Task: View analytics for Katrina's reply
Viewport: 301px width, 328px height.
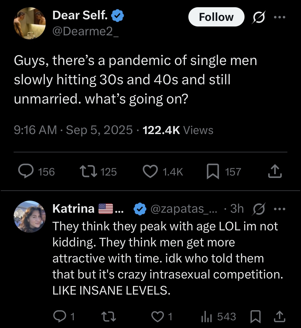Action: [206, 317]
